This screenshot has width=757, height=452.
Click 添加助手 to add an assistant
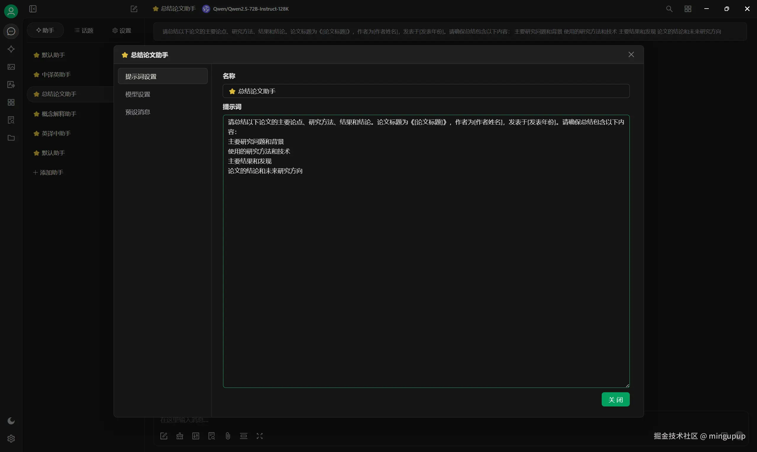pyautogui.click(x=49, y=172)
